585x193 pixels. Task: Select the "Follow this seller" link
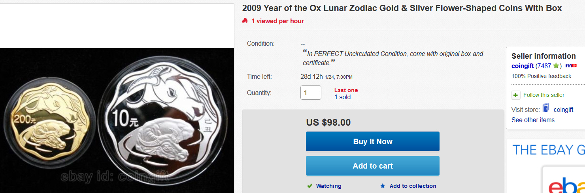coord(543,95)
